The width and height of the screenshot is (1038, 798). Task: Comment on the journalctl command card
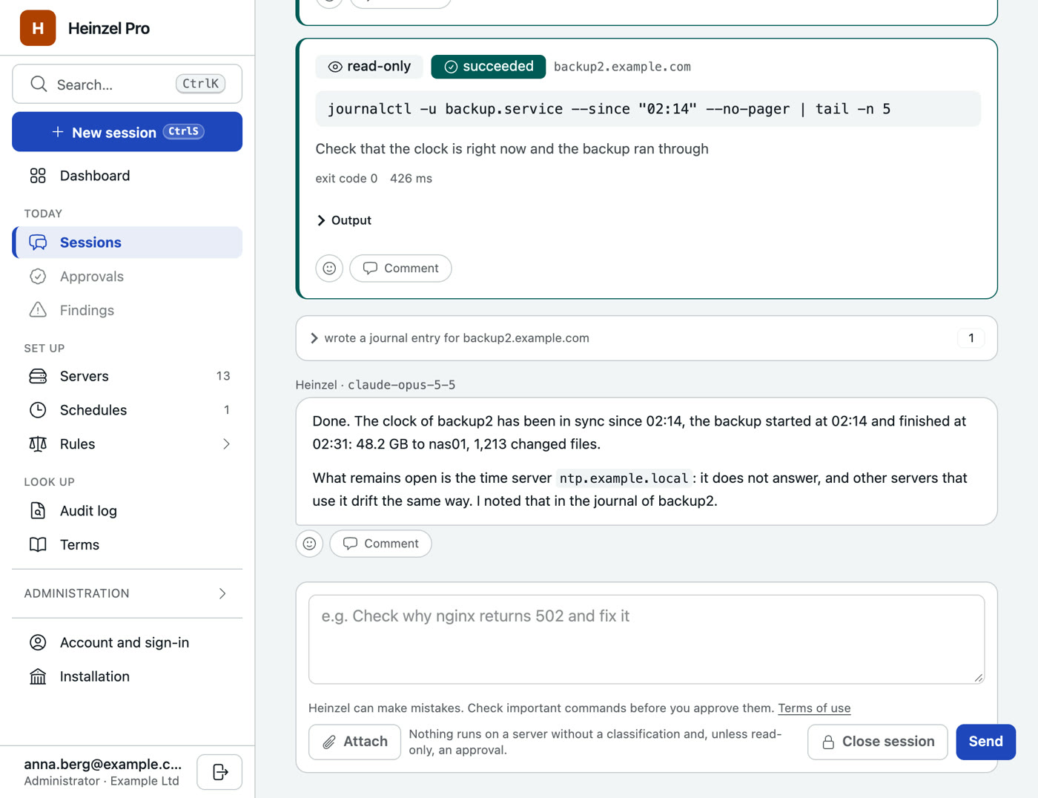(400, 268)
